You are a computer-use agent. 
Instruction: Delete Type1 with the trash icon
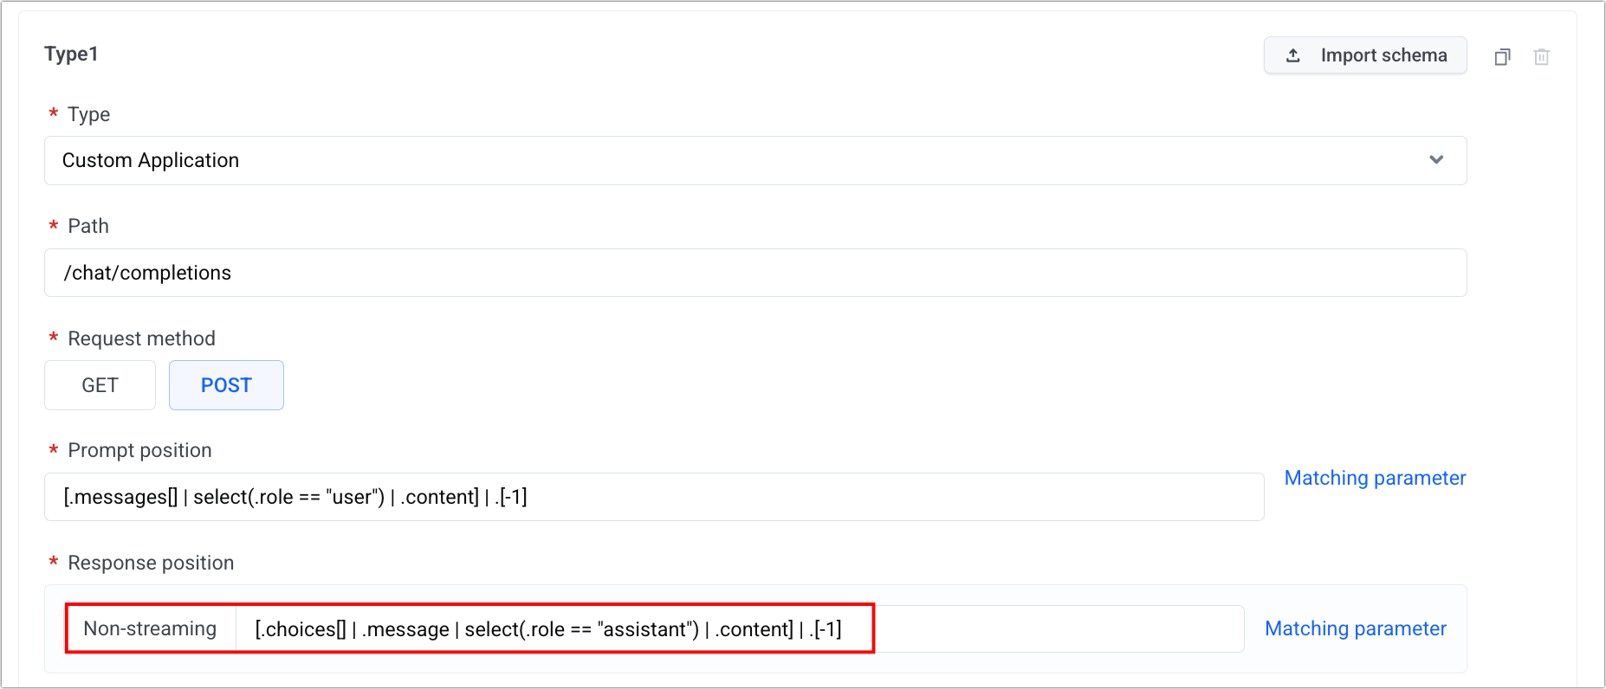(1541, 57)
